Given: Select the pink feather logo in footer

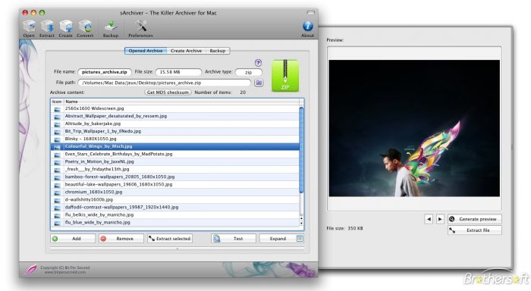Looking at the screenshot, I should (x=31, y=269).
